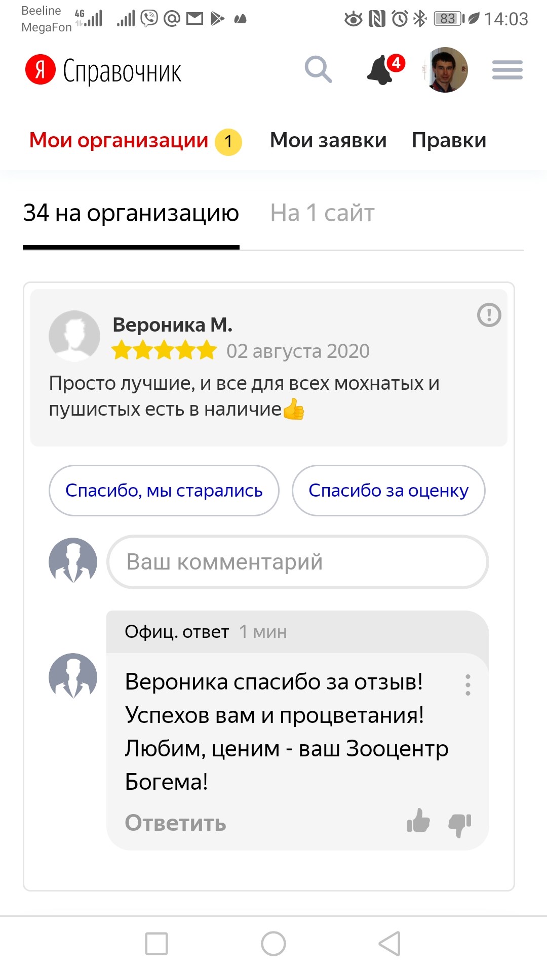Switch to Мои заявки tab
The width and height of the screenshot is (547, 972).
[x=328, y=140]
